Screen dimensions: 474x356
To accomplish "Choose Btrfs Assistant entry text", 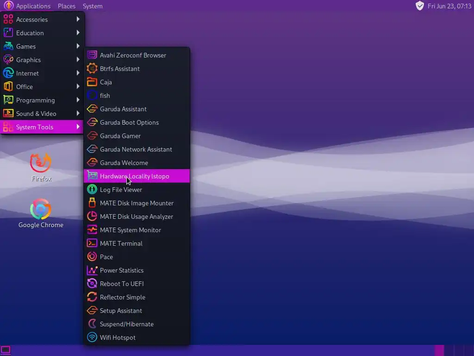I will pyautogui.click(x=120, y=69).
